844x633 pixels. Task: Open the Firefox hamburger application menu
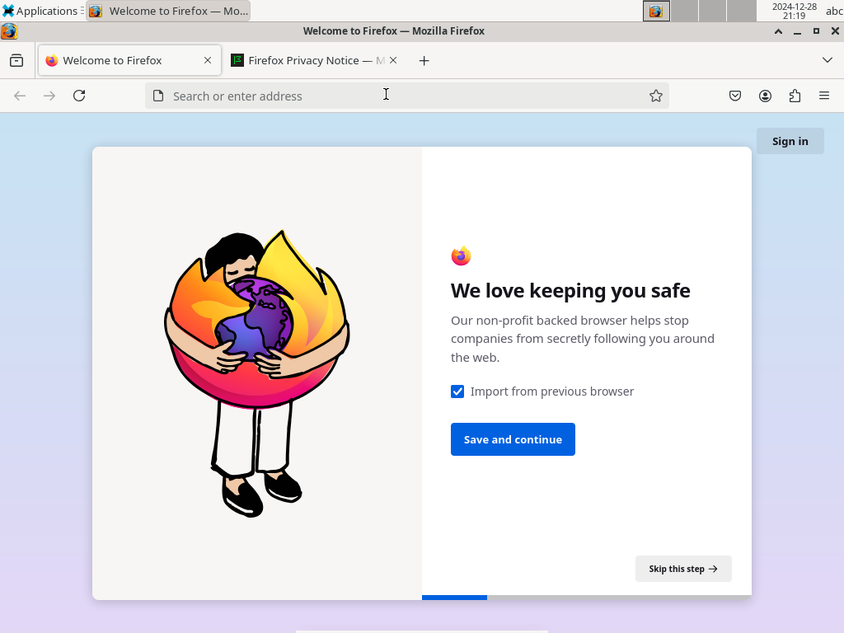click(x=824, y=96)
